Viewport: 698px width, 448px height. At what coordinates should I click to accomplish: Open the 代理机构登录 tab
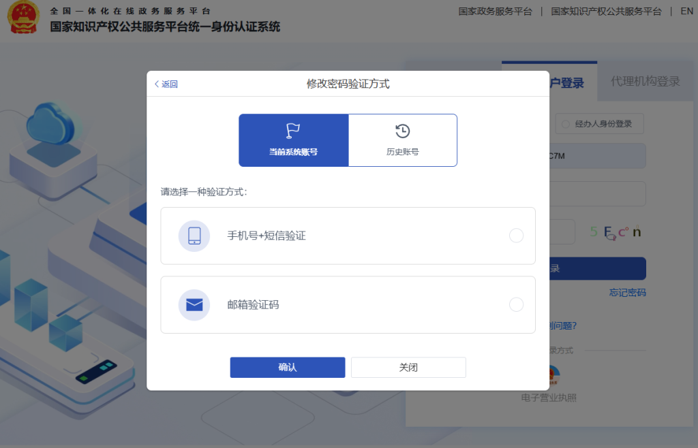[645, 82]
